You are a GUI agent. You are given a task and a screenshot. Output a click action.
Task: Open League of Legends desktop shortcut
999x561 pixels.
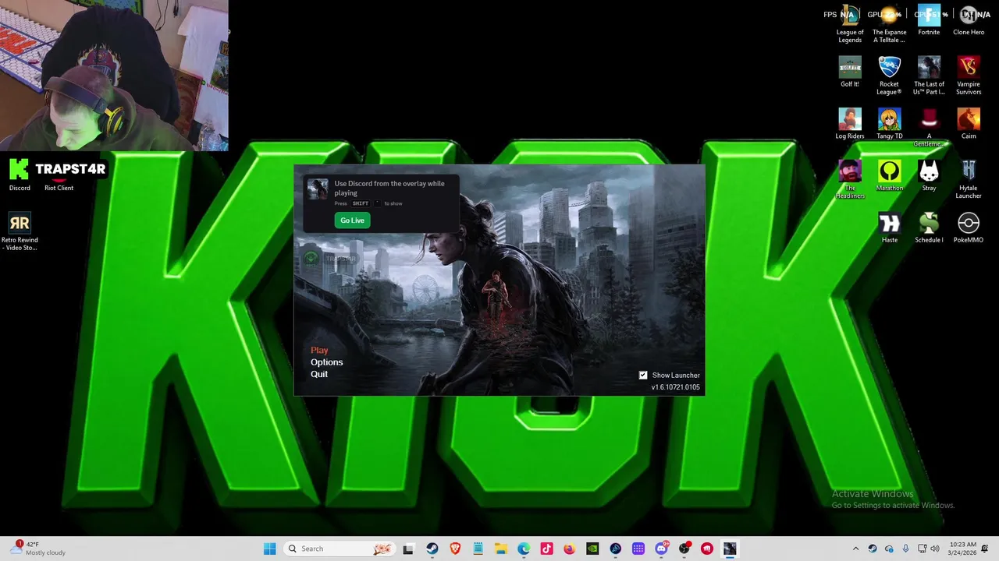tap(850, 23)
